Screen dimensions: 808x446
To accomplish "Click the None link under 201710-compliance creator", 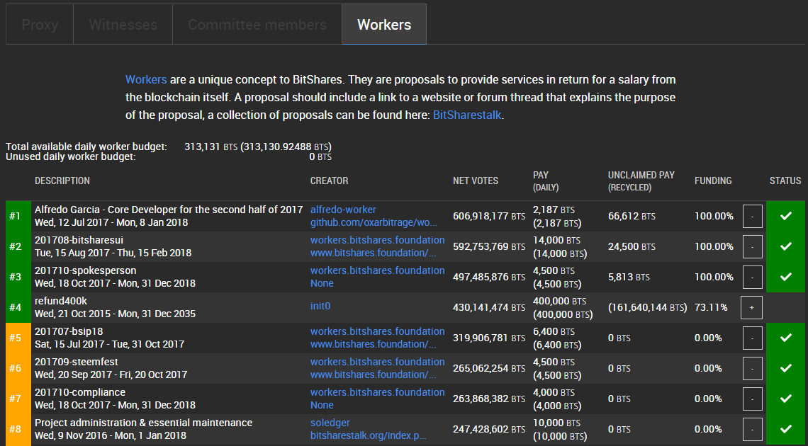I will [x=322, y=405].
